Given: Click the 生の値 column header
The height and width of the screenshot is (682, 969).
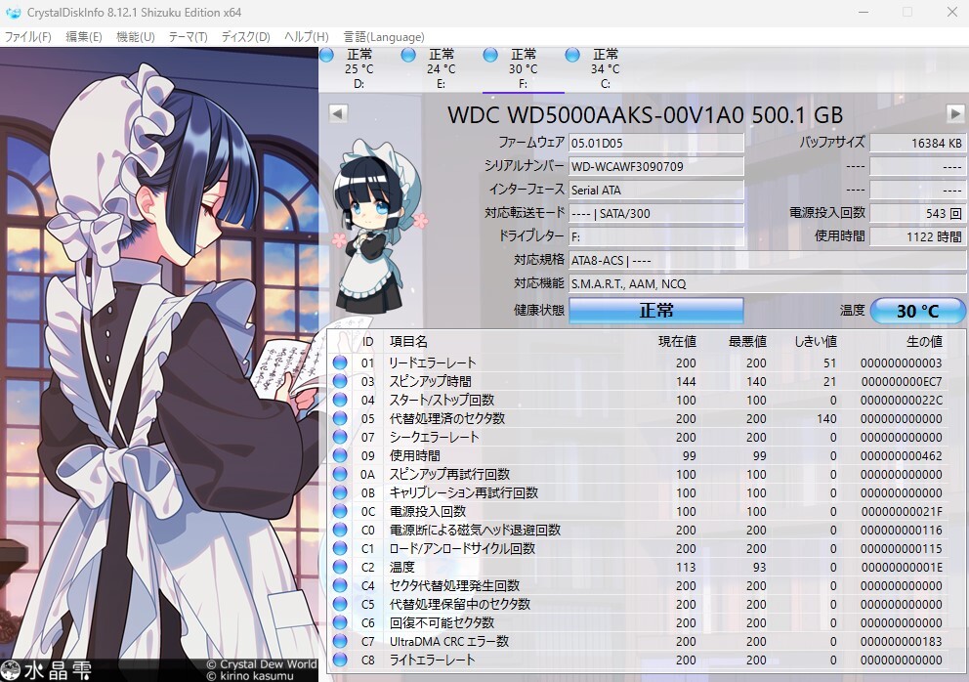Looking at the screenshot, I should point(924,341).
